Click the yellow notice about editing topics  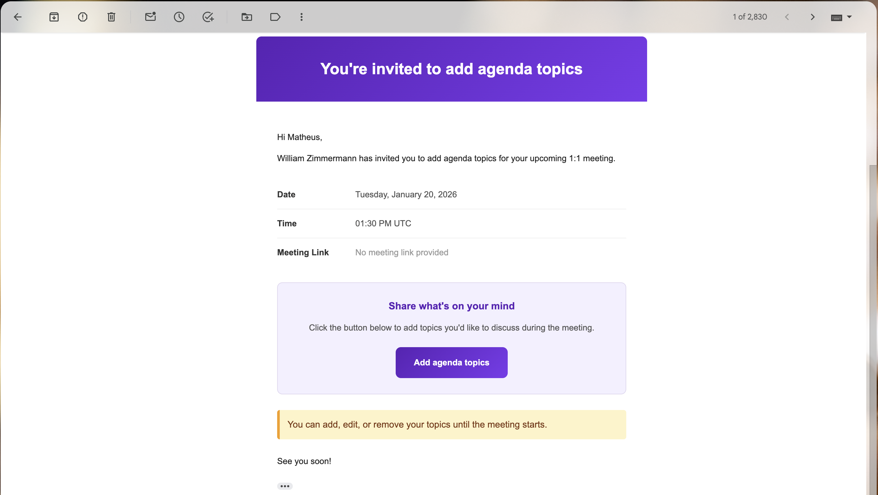[451, 424]
